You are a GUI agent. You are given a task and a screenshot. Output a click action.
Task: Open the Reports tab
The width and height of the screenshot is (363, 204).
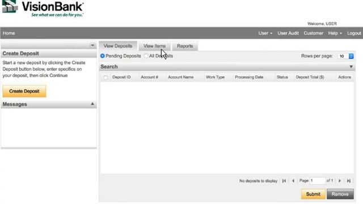[x=185, y=46]
